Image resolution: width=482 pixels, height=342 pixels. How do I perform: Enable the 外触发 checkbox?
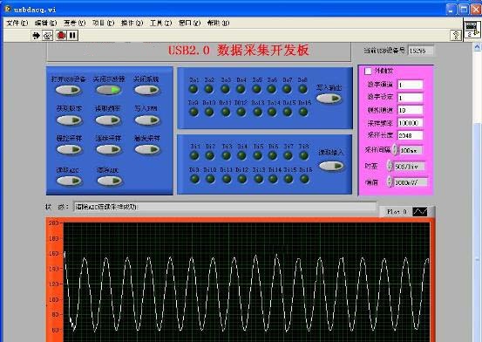point(368,71)
